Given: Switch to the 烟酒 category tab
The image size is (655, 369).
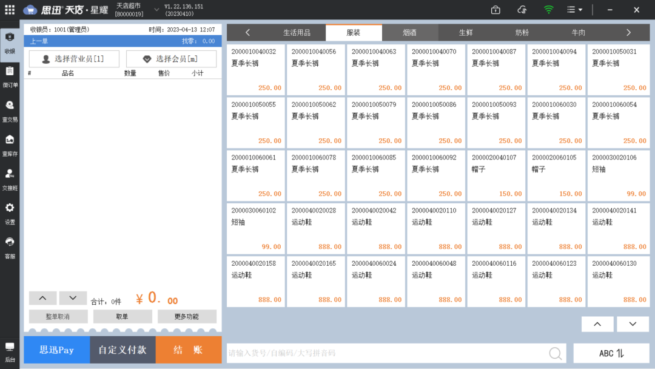Looking at the screenshot, I should click(410, 32).
